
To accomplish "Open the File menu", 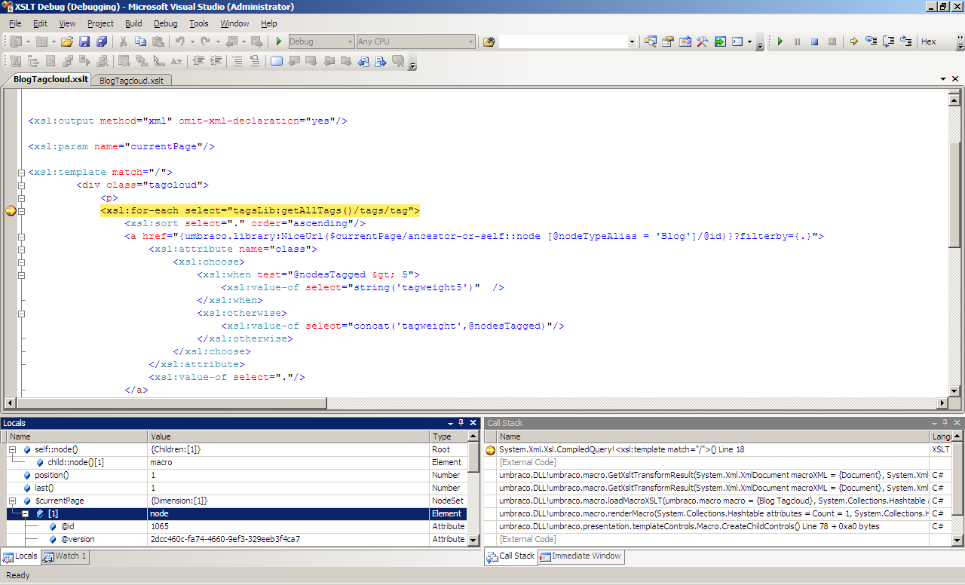I will [x=15, y=23].
